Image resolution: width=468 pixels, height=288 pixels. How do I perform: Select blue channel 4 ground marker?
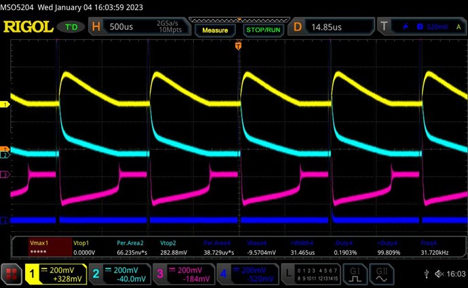tap(5, 221)
